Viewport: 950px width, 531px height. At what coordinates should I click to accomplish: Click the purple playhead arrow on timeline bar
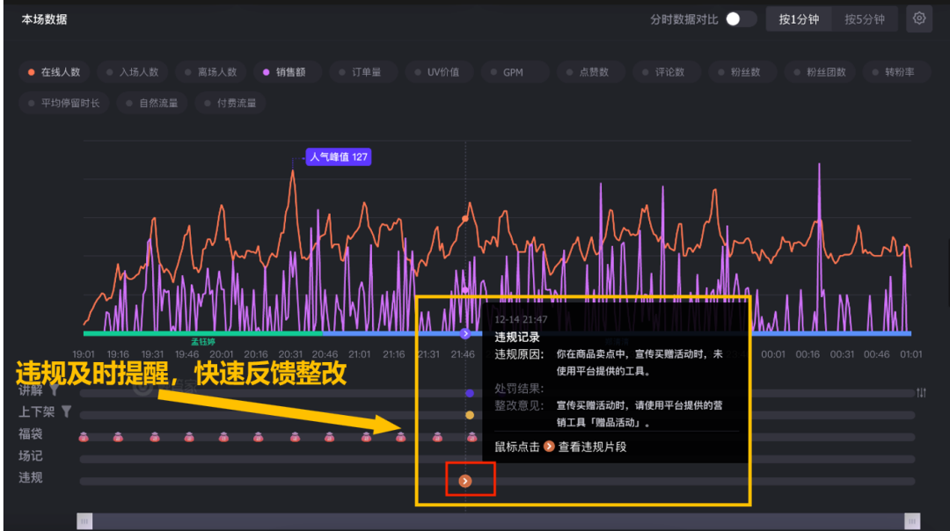coord(465,333)
